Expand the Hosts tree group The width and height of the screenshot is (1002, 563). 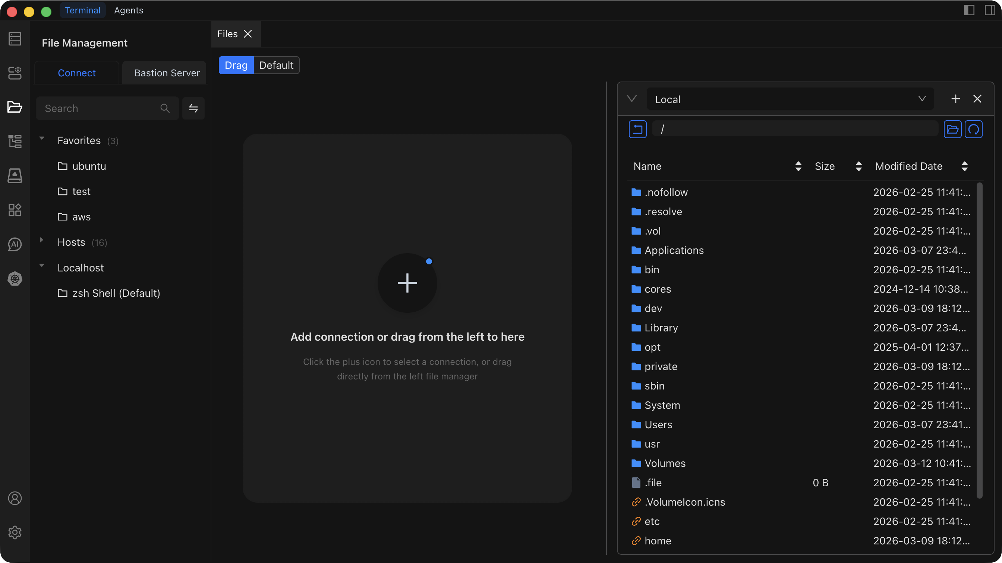tap(42, 241)
